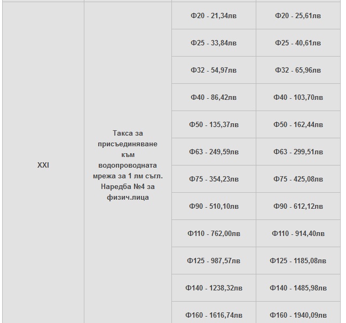Select the 'Ф90 - 612,12лв' cell
Screen dimensions: 346x323
pos(298,206)
